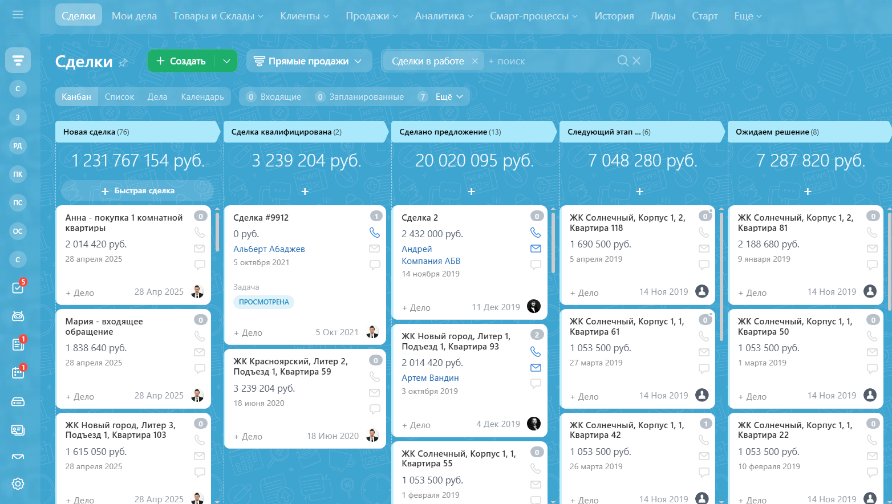
Task: Click the Быстрая сделка button
Action: tap(137, 191)
